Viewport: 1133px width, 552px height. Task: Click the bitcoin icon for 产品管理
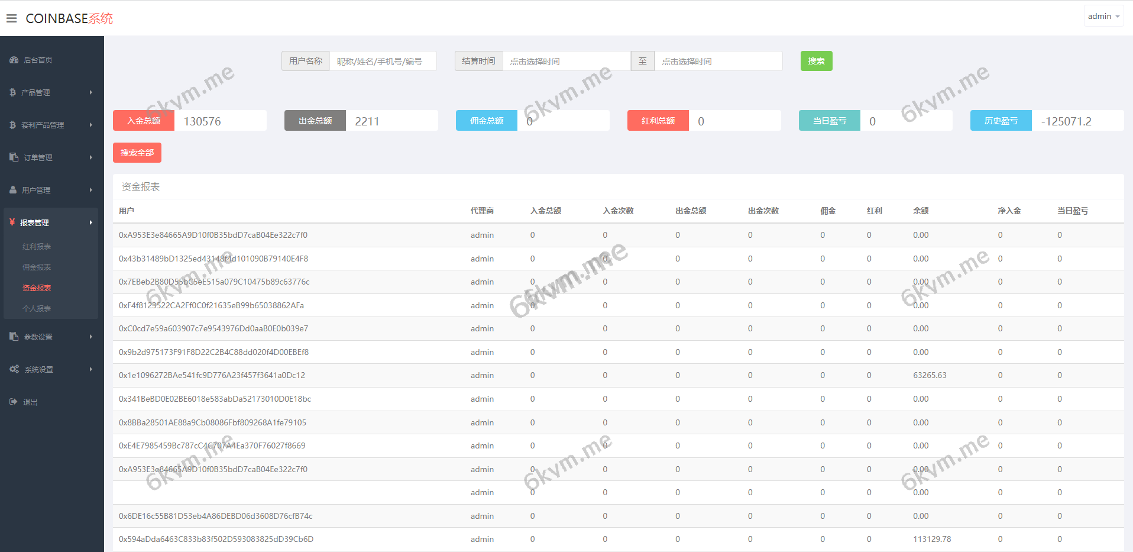click(14, 92)
